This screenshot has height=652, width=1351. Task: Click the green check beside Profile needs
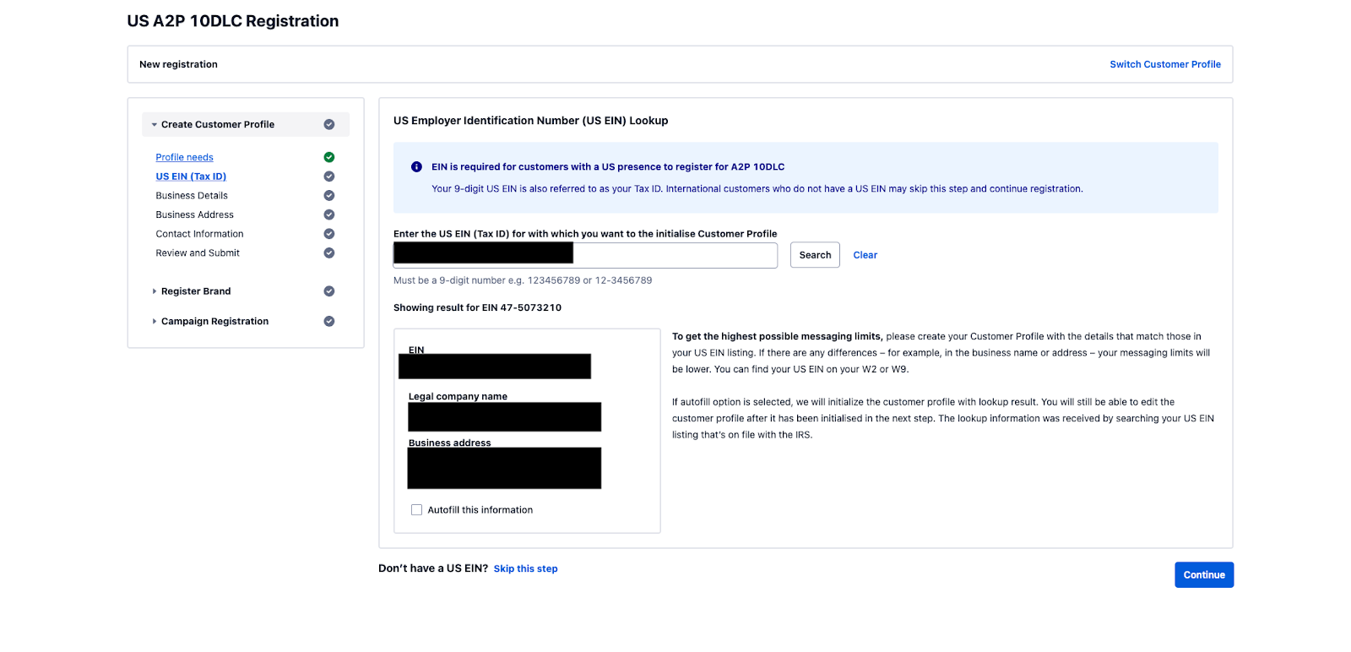point(329,157)
